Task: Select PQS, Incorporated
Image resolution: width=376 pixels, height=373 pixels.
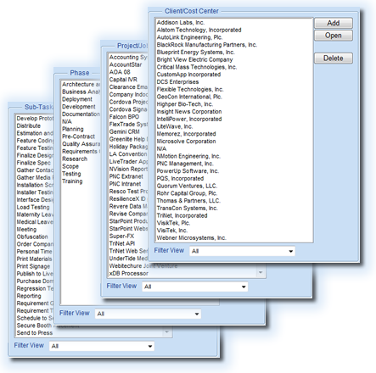Action: [x=180, y=179]
